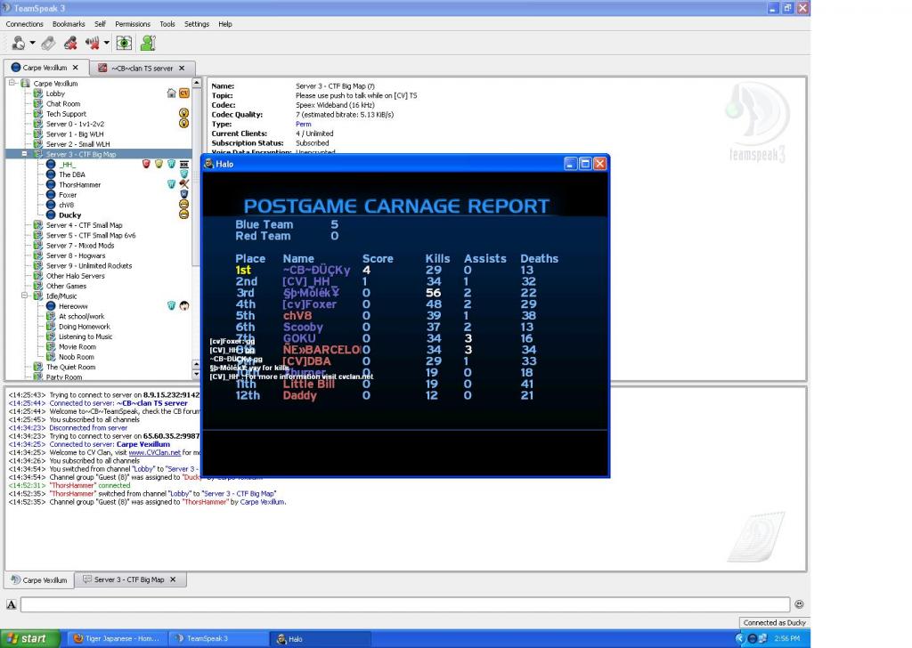Click the teal shield badge next to The DBA
912x648 pixels.
(183, 174)
